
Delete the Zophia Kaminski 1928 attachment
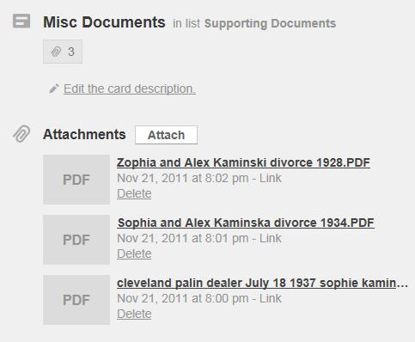134,193
